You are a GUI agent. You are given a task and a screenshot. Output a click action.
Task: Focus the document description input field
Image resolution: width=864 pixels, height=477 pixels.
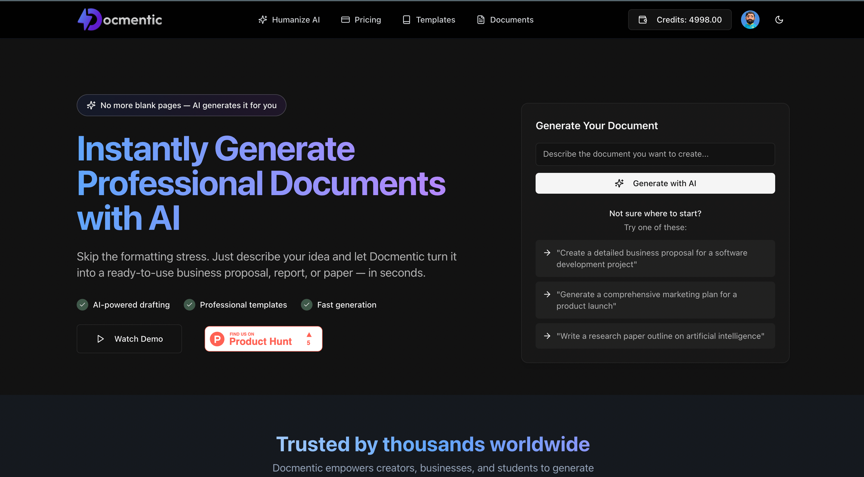coord(655,154)
